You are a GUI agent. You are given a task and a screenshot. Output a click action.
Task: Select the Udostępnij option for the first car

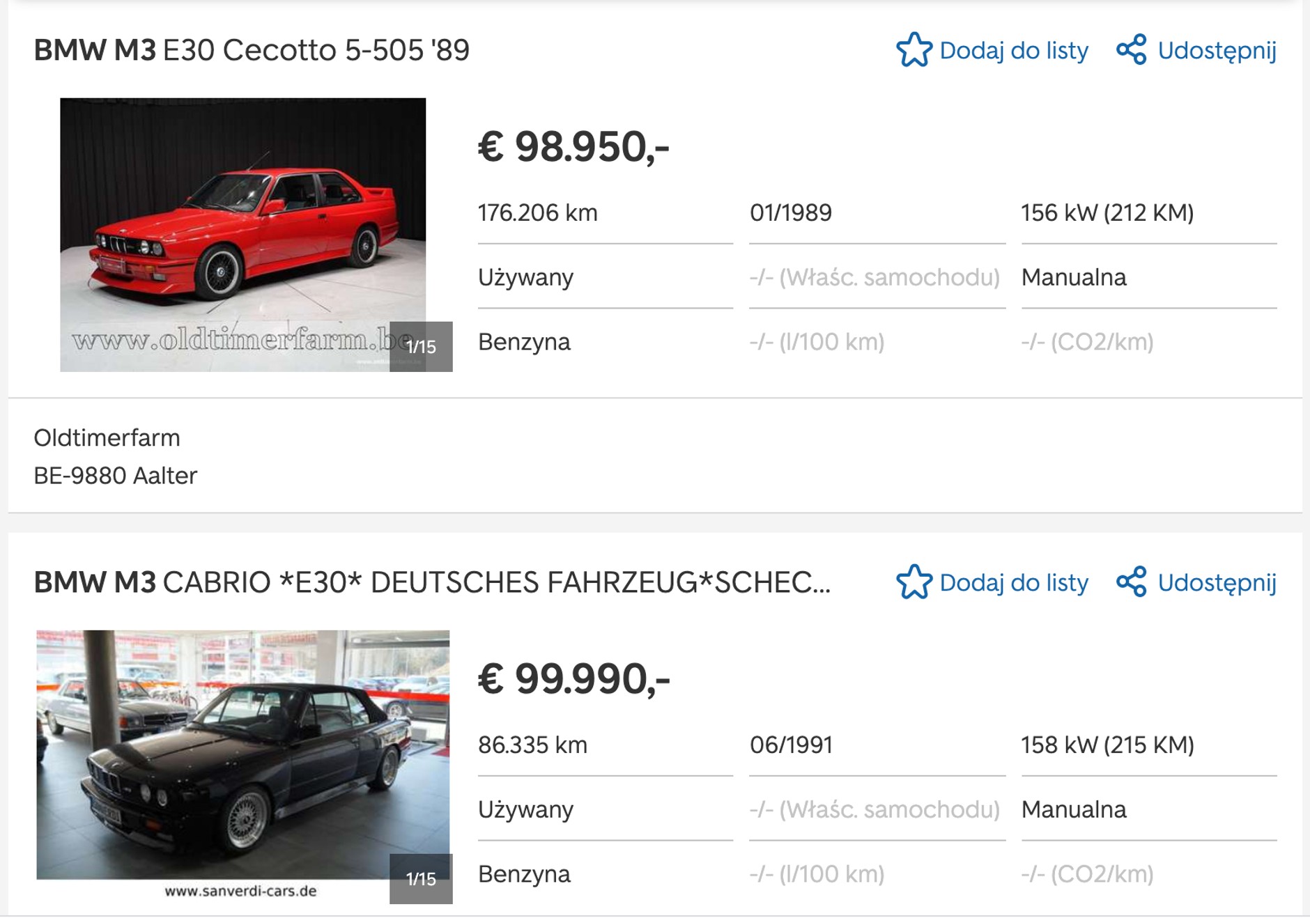click(x=1217, y=49)
